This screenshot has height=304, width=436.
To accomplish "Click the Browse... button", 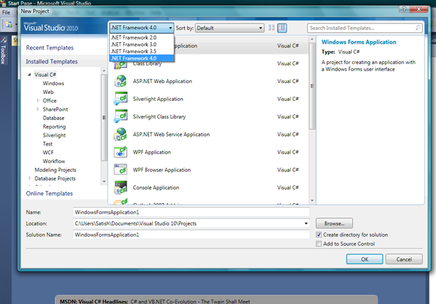I will pos(334,224).
